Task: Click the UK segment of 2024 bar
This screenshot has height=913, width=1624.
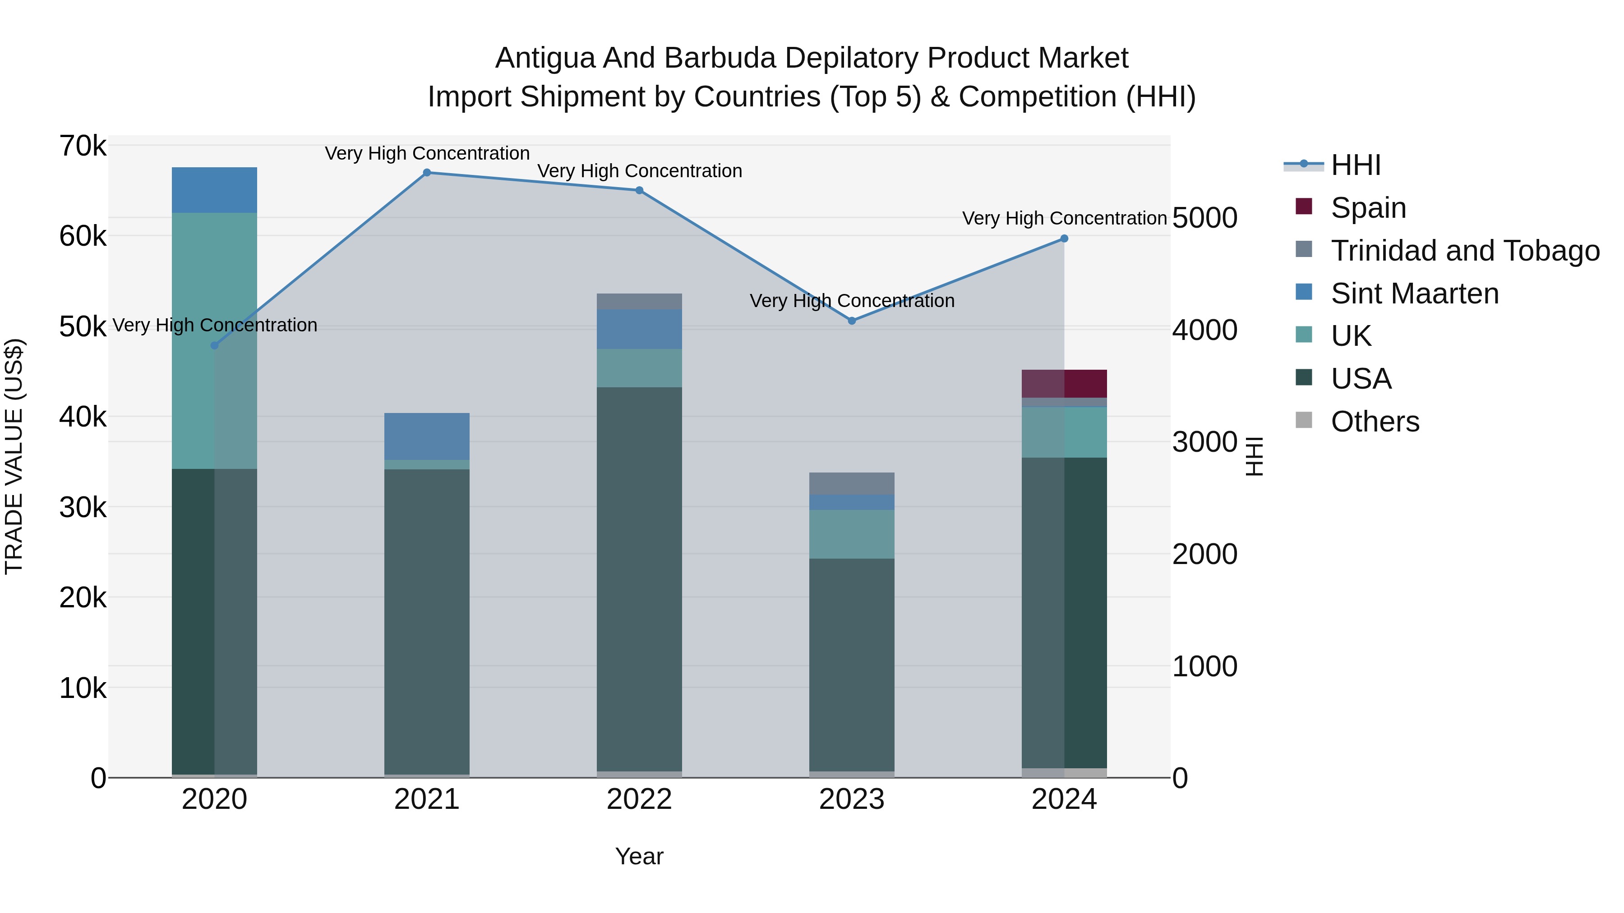Action: tap(1064, 432)
